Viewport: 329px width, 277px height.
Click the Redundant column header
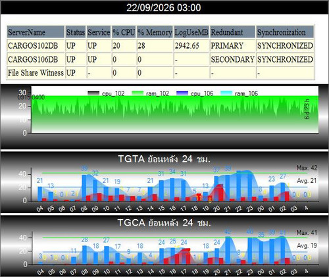pyautogui.click(x=233, y=32)
